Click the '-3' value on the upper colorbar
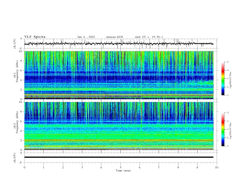 pos(227,62)
